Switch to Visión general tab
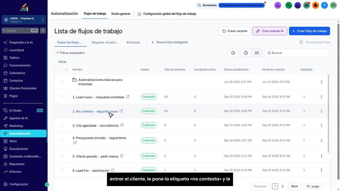The height and width of the screenshot is (191, 340). [x=121, y=14]
